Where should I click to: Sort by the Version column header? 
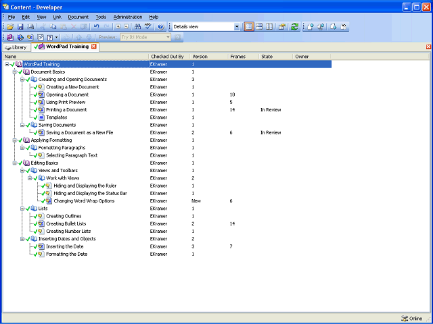pyautogui.click(x=209, y=57)
